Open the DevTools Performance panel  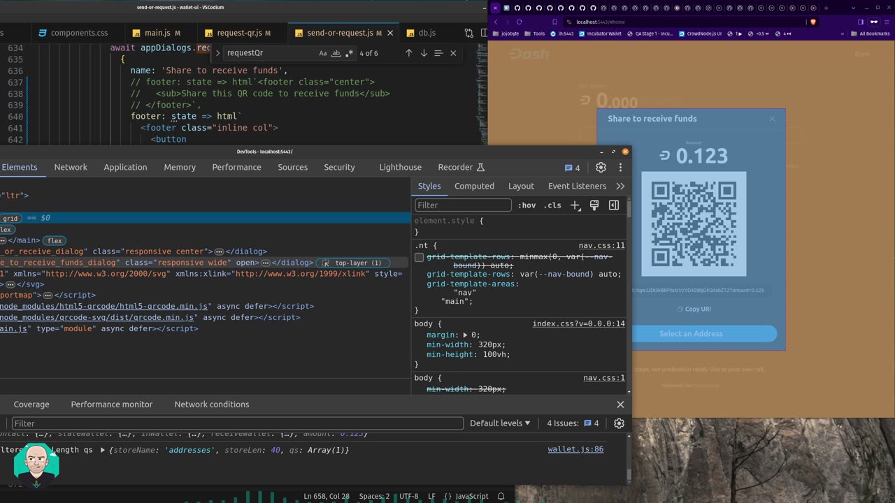click(x=236, y=167)
